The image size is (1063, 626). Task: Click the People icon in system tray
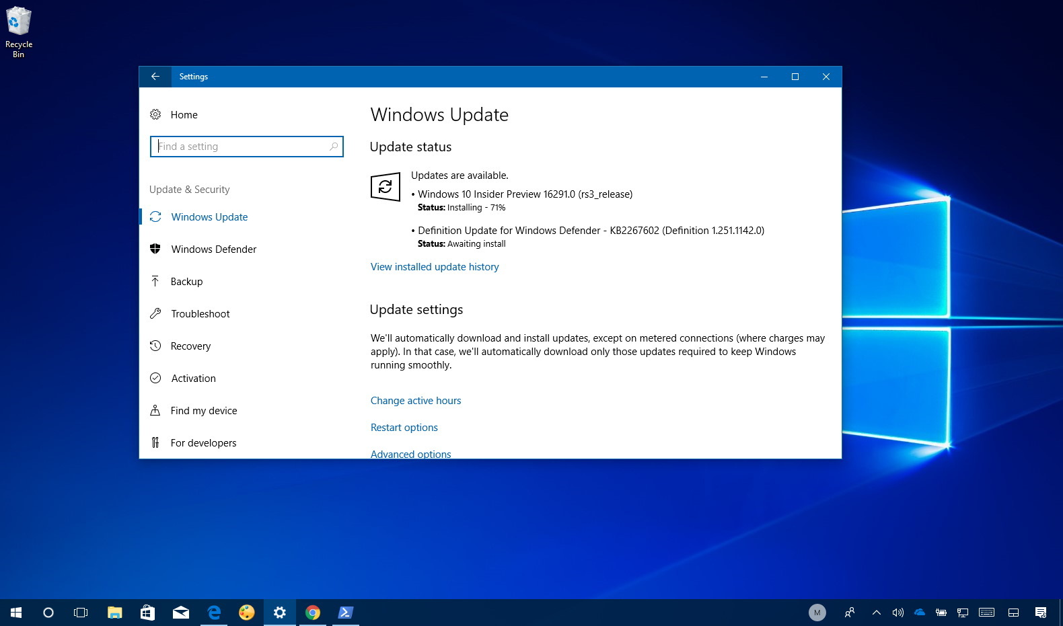850,613
